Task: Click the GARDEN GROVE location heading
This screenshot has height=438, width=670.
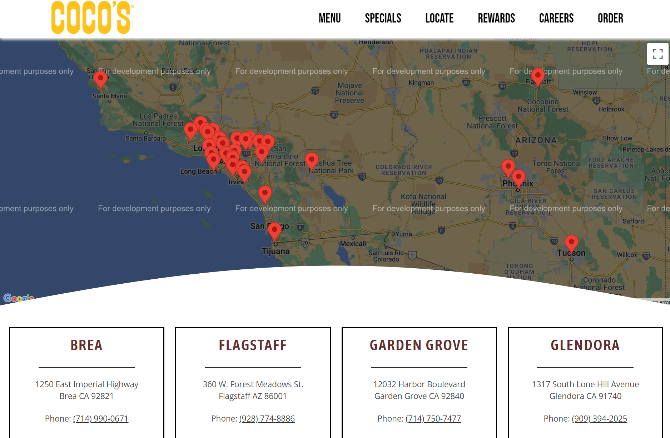Action: coord(419,345)
